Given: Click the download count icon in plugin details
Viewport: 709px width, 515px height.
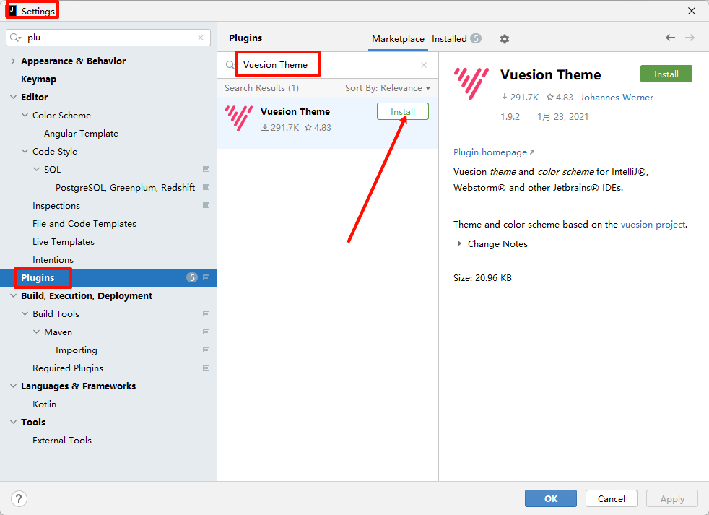Looking at the screenshot, I should [x=504, y=98].
